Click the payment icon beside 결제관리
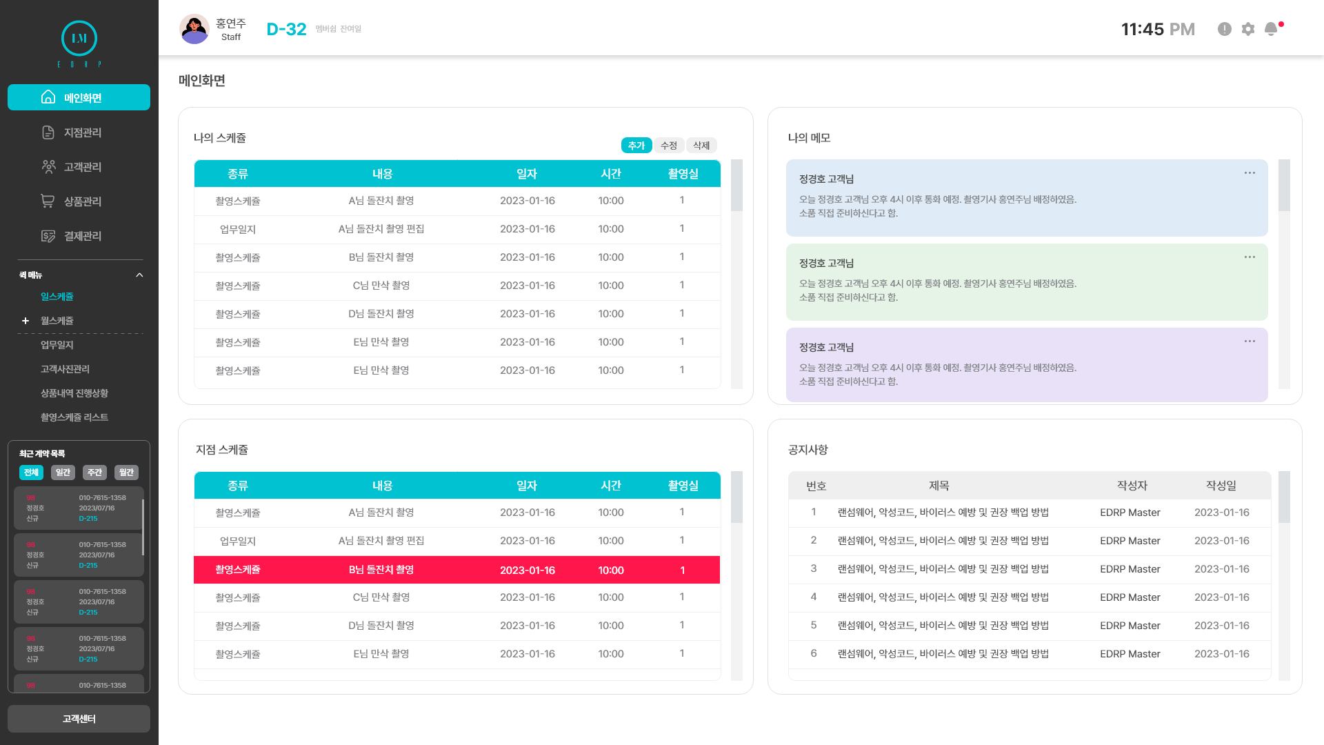The height and width of the screenshot is (745, 1324). click(48, 236)
